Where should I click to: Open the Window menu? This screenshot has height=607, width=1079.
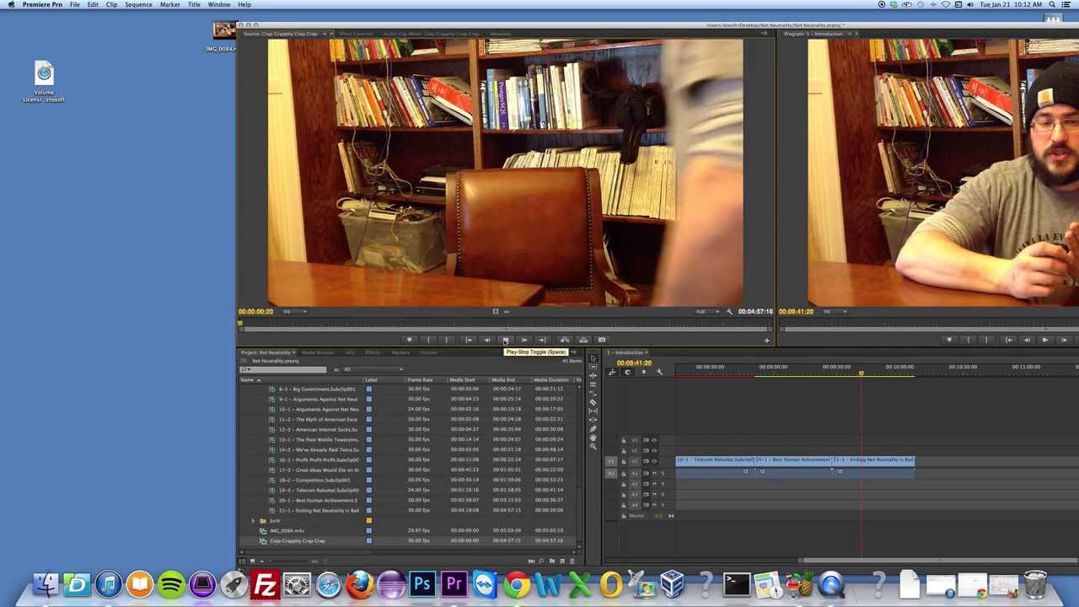(x=219, y=4)
